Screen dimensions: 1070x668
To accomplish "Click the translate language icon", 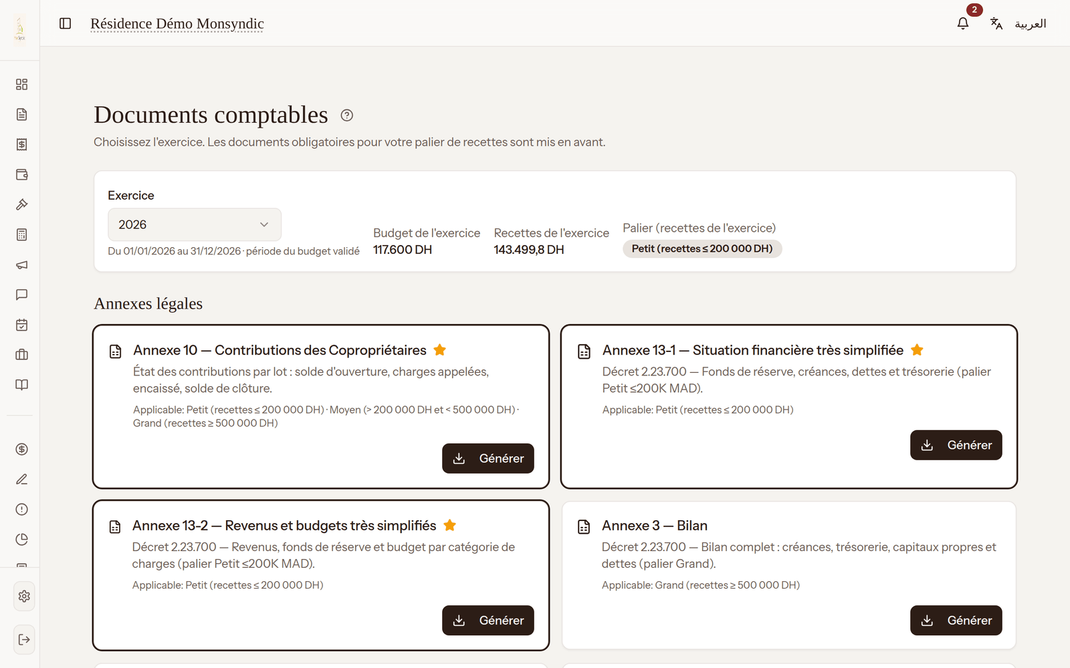I will point(996,23).
